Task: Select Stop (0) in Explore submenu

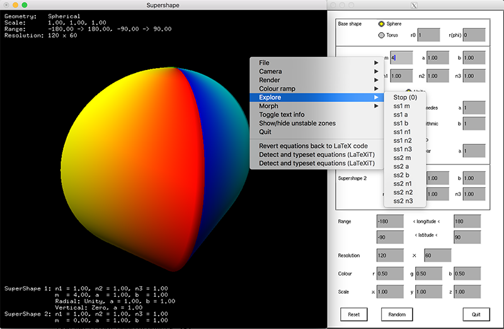Action: (405, 98)
